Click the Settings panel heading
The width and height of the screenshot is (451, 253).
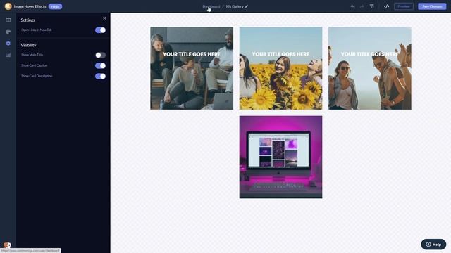tap(28, 20)
